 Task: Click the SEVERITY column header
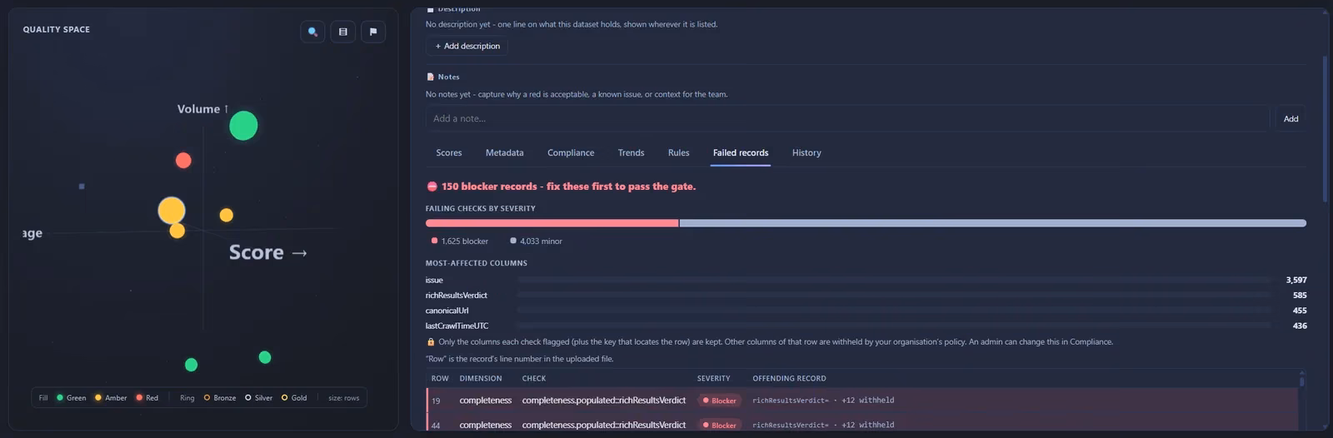coord(714,378)
